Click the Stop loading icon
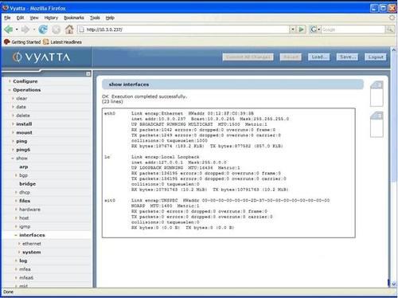398x298 pixels. pos(56,29)
